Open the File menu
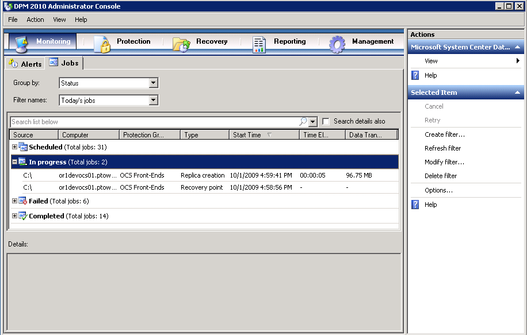 [13, 20]
